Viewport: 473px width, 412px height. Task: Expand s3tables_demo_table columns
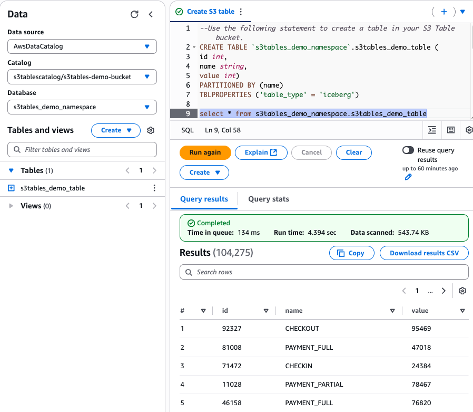[x=11, y=188]
